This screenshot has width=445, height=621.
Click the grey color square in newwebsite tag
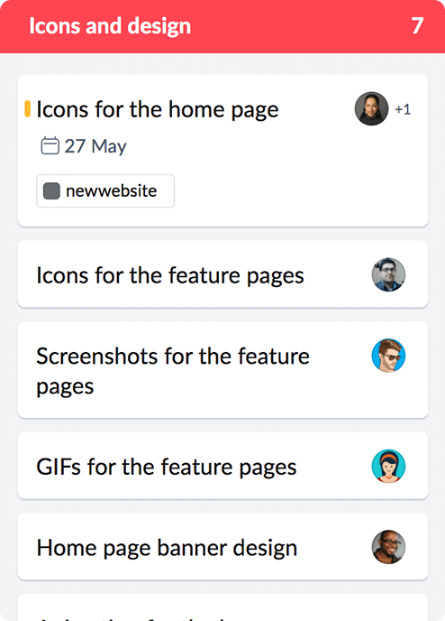[x=51, y=190]
